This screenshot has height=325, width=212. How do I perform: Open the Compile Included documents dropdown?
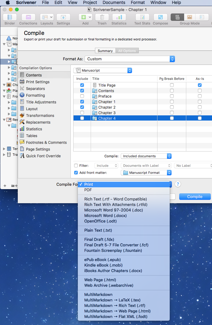point(146,156)
